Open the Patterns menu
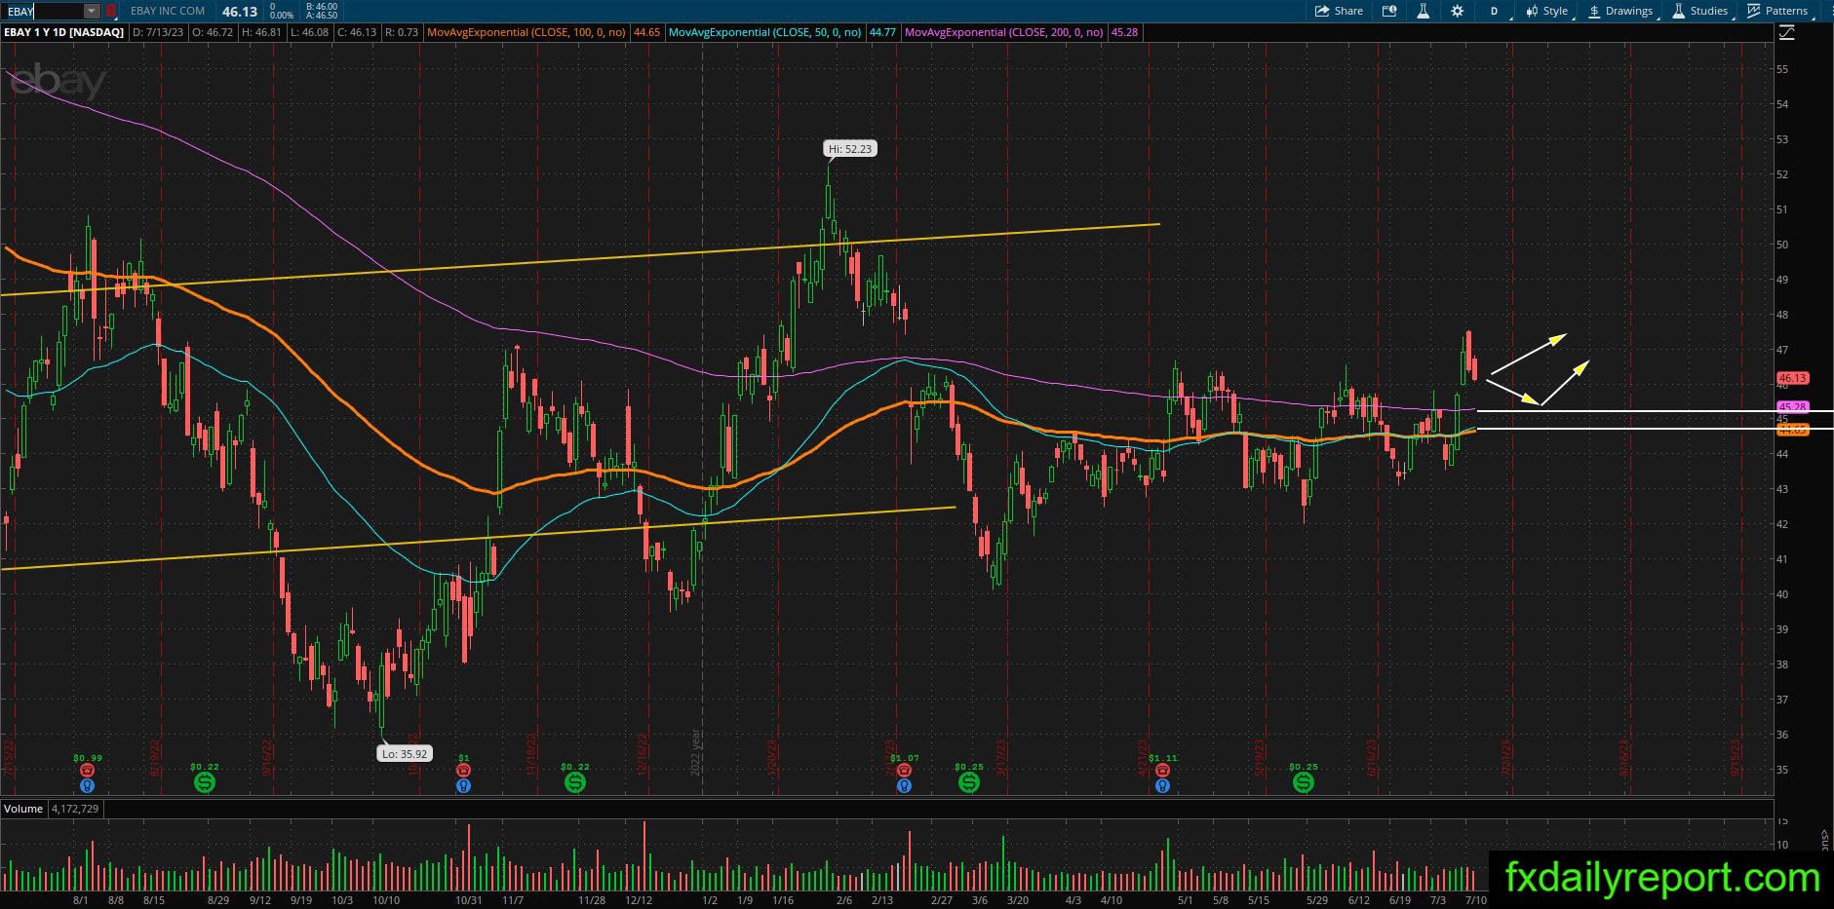Image resolution: width=1834 pixels, height=909 pixels. (1778, 11)
